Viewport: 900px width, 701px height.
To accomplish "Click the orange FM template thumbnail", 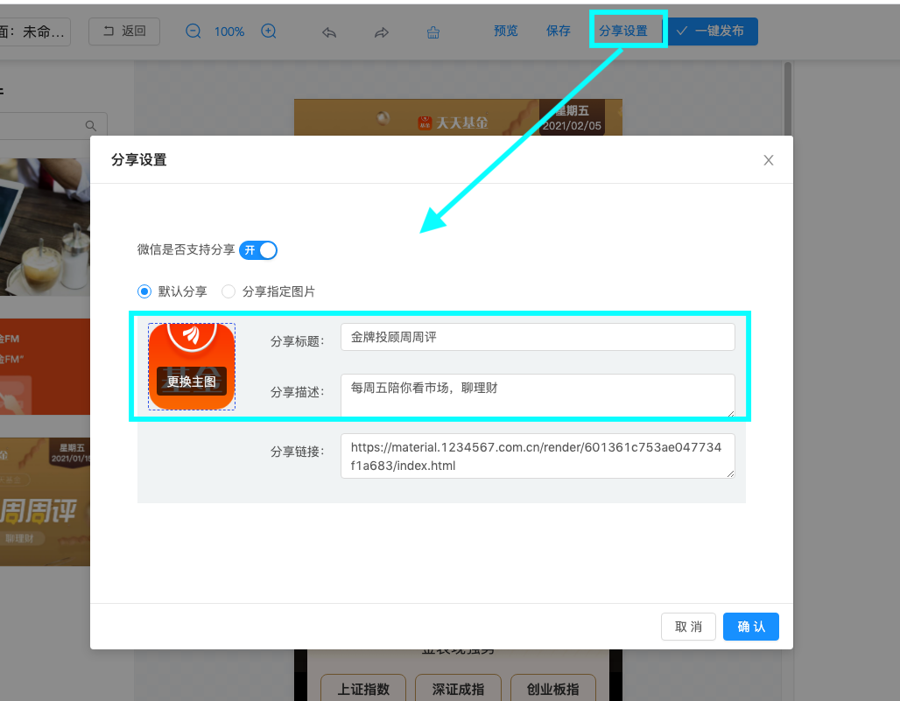I will (x=45, y=367).
